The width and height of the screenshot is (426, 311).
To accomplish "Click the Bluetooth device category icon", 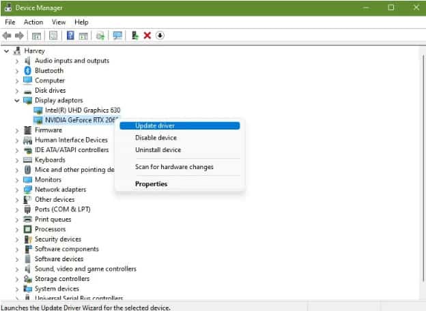I will point(28,70).
